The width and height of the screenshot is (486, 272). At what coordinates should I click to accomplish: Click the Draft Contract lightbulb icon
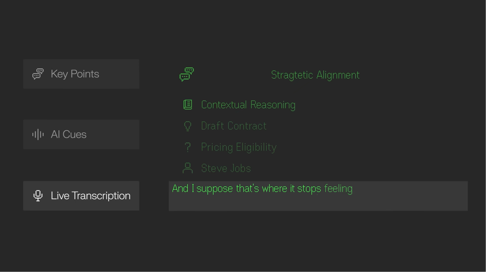(x=188, y=126)
